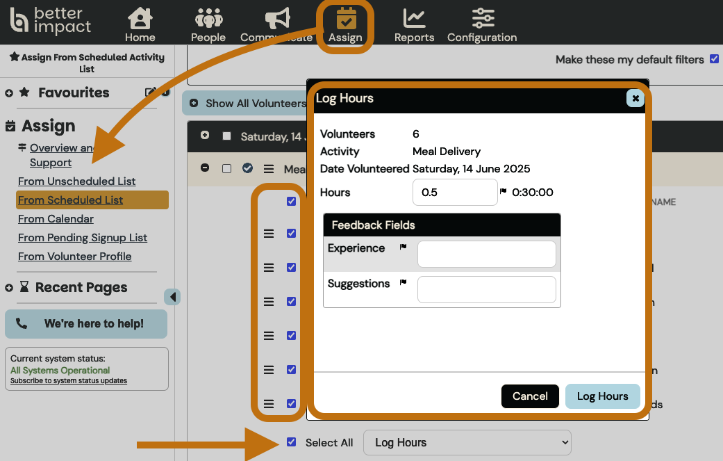Open the People group icon
Viewport: 723px width, 461px height.
(x=208, y=19)
